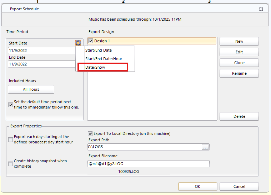Click into the Export Filename field
Viewport: 271px width, 195px height.
[148, 164]
